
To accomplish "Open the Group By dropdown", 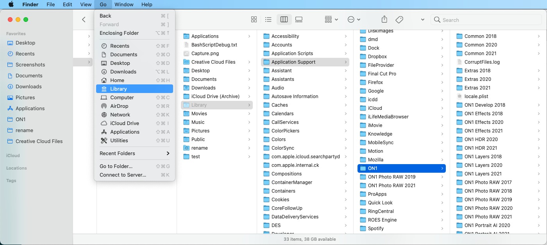I will pos(331,20).
